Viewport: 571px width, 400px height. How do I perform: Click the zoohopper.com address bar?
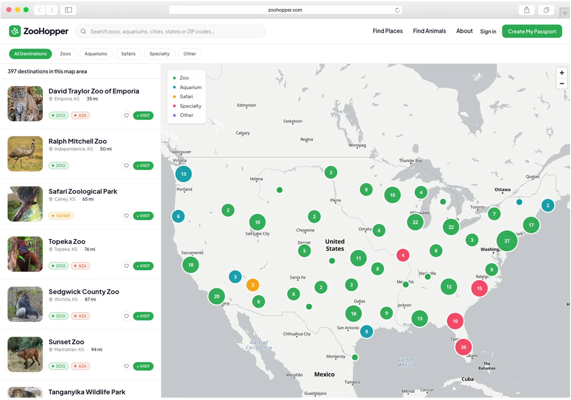[285, 10]
